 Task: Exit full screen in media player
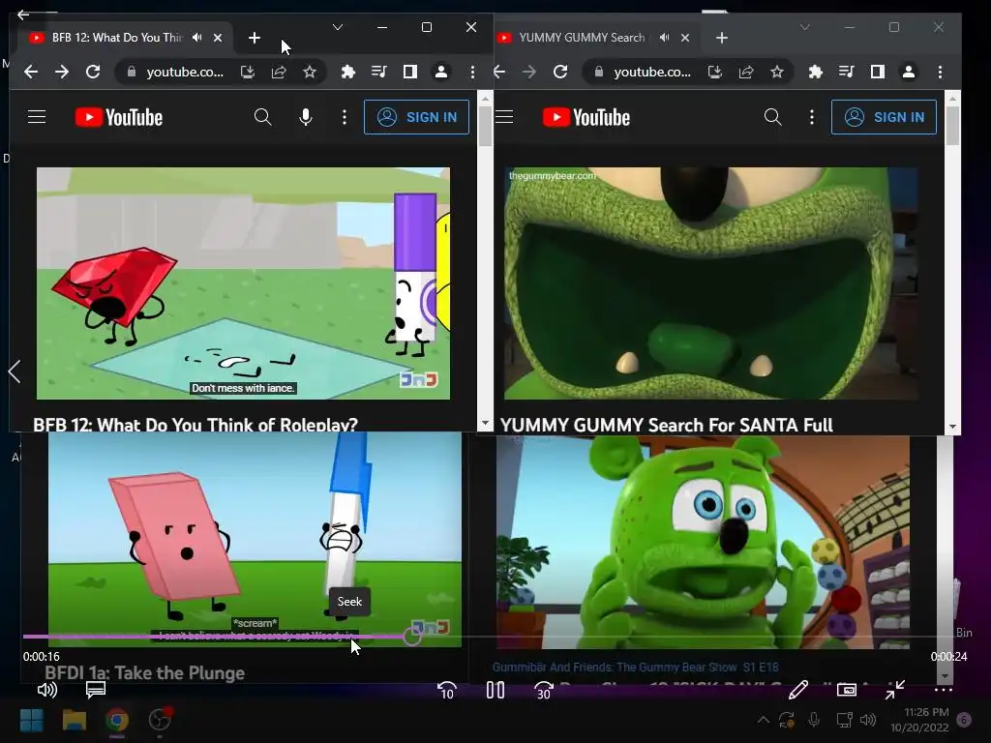(x=895, y=690)
